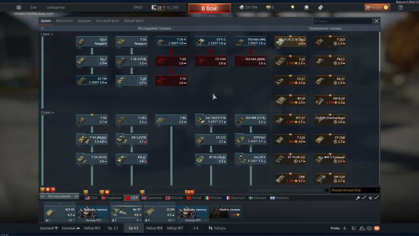Image resolution: width=419 pixels, height=236 pixels.
Task: Open the chat bubble icon
Action: 369,228
